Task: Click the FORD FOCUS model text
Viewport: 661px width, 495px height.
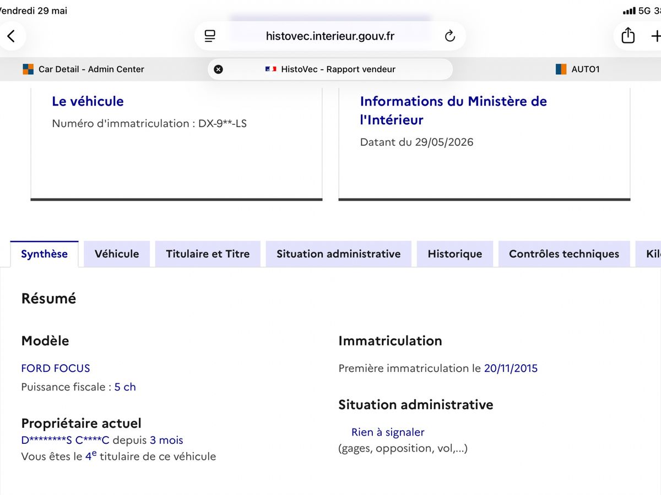Action: 56,368
